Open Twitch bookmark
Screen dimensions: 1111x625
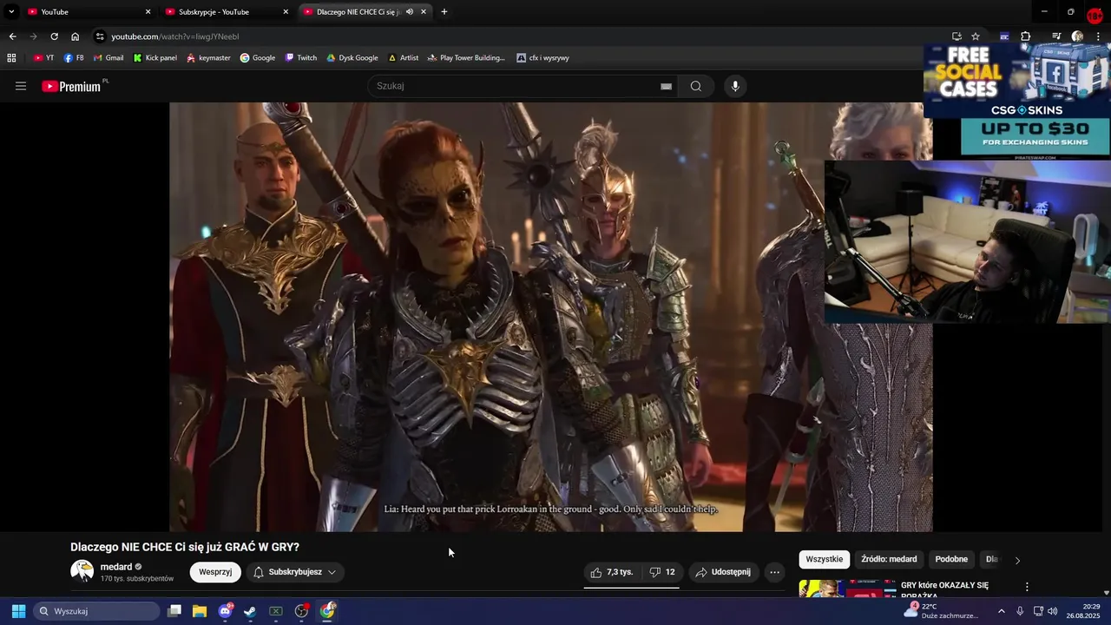pyautogui.click(x=301, y=58)
